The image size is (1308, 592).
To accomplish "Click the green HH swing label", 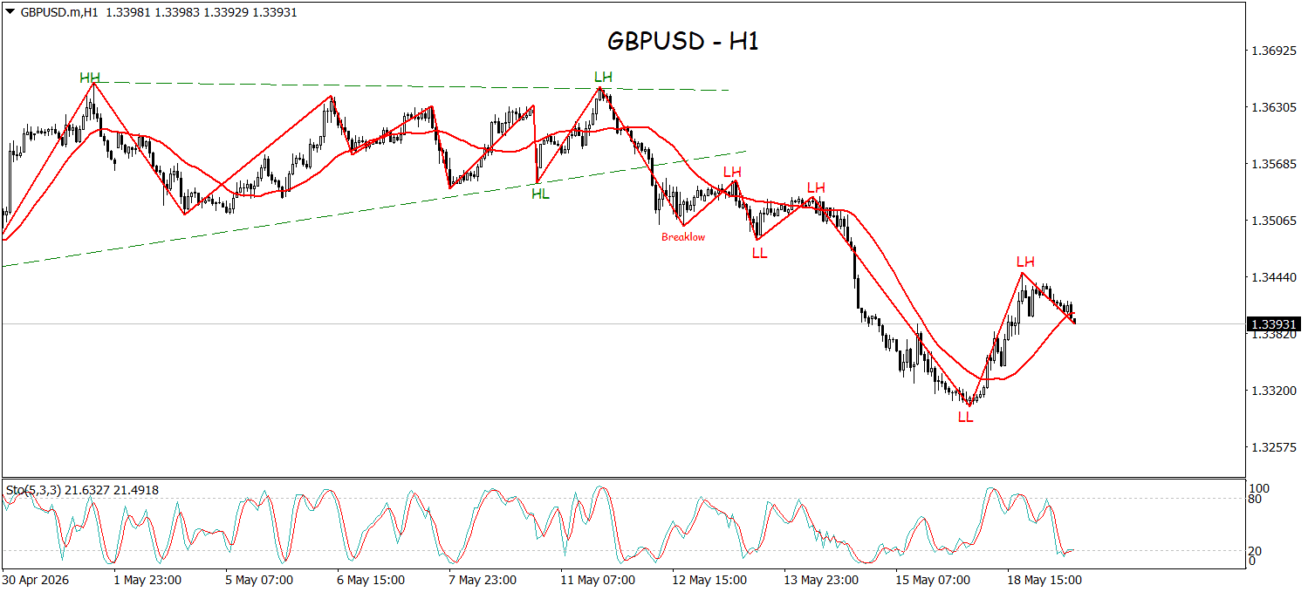I will [x=90, y=78].
